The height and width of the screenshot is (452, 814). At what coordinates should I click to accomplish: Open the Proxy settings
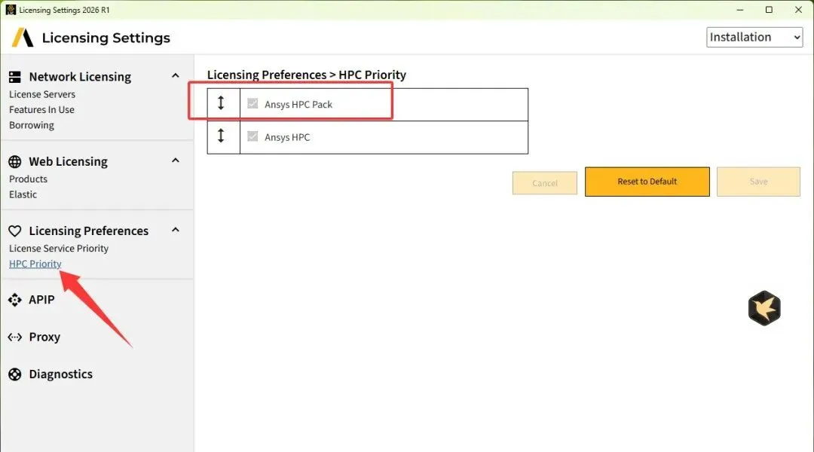point(44,337)
